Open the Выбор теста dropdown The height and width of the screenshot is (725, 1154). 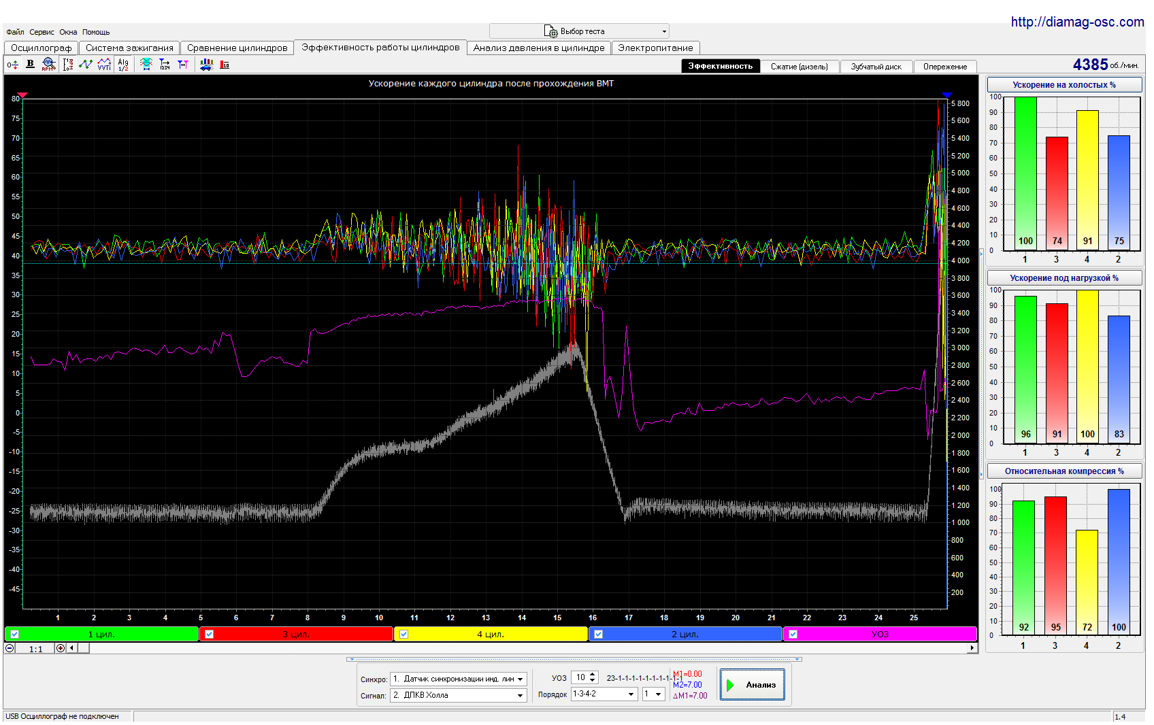coord(579,31)
